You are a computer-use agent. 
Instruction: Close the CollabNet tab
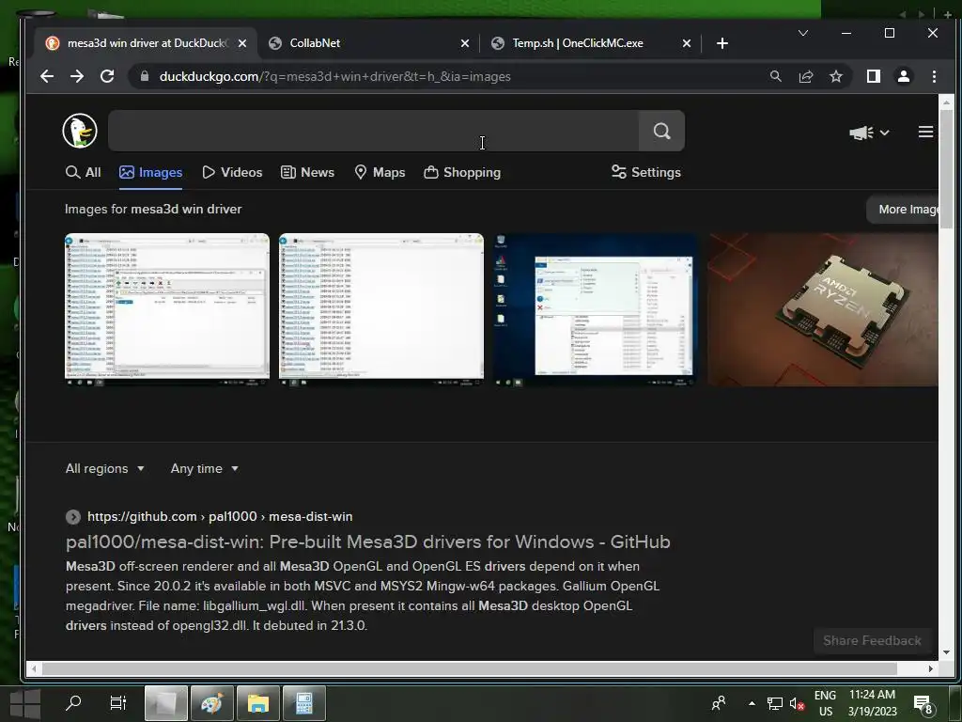coord(465,43)
